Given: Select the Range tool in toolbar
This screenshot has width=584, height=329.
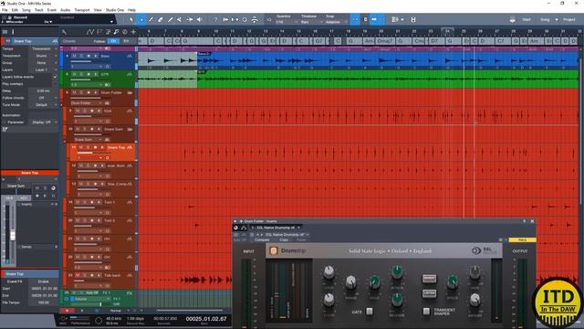Looking at the screenshot, I should click(x=141, y=19).
